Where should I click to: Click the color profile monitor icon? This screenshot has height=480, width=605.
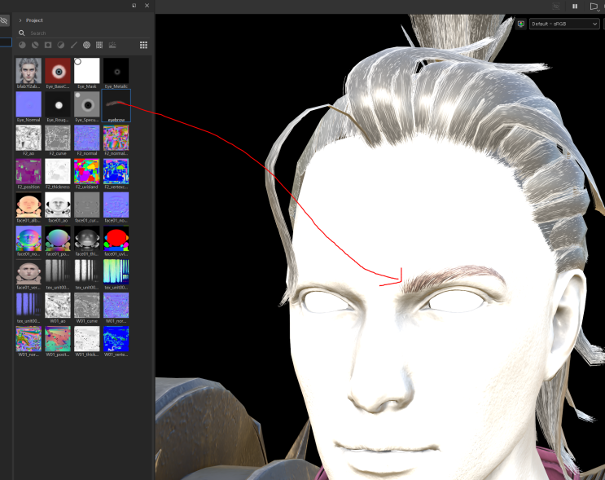521,24
